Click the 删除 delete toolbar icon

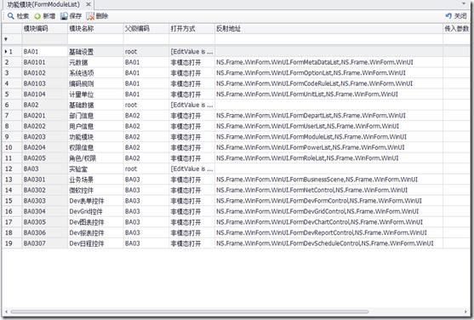90,16
